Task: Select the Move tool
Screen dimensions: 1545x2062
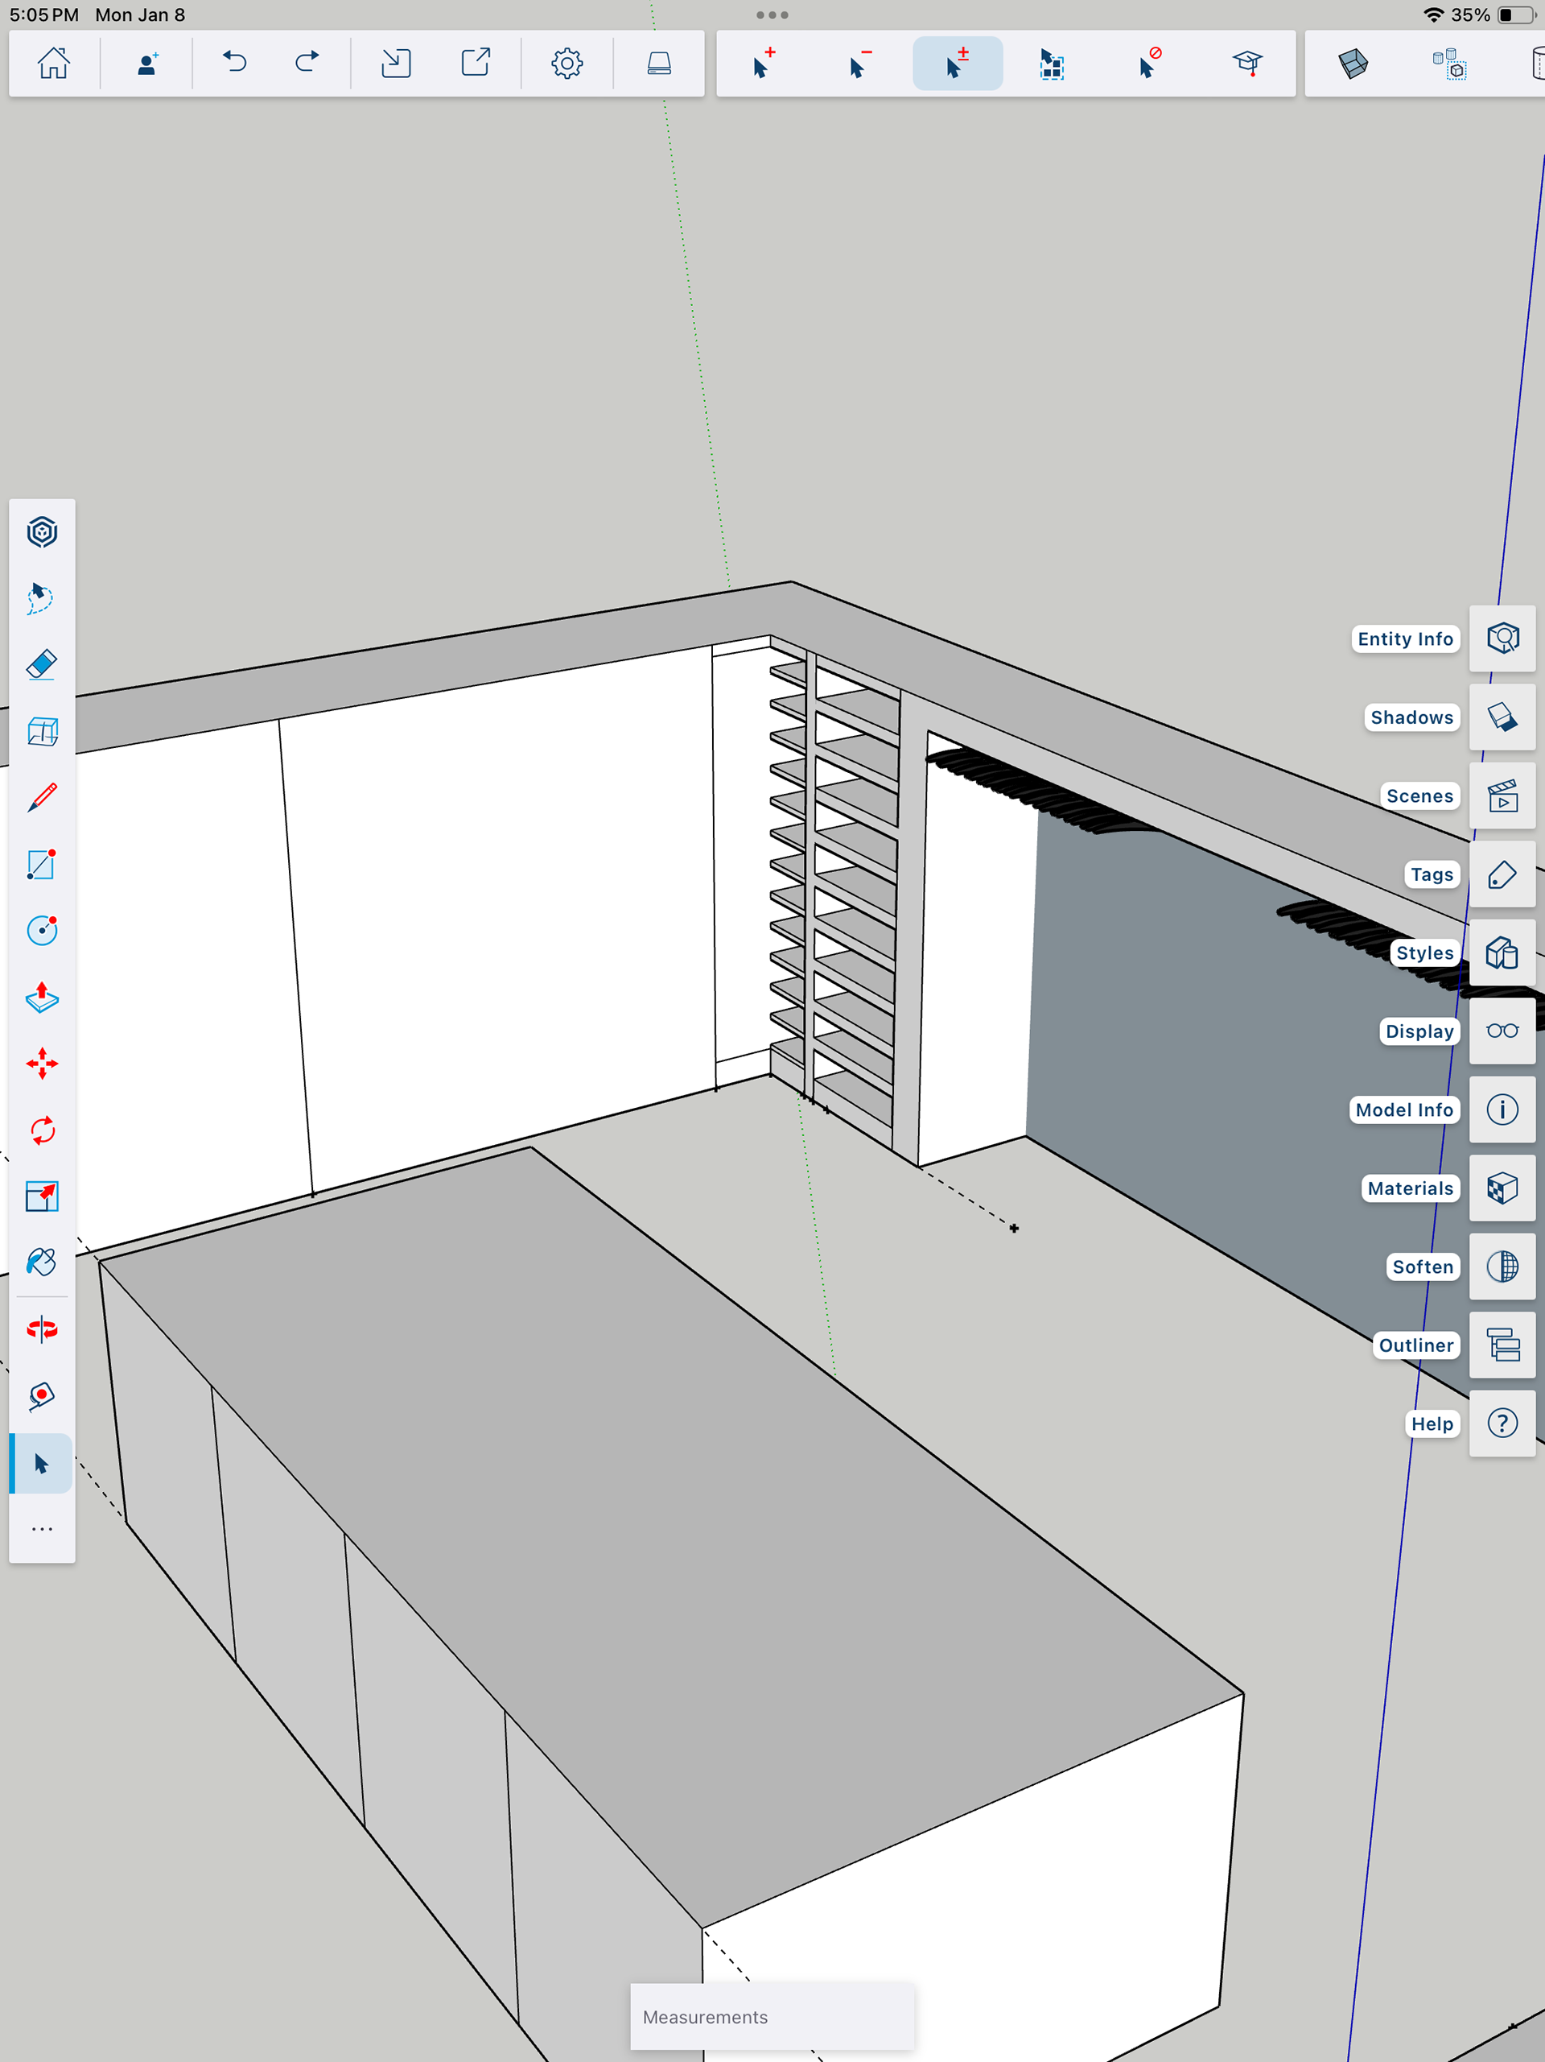Action: (42, 1064)
